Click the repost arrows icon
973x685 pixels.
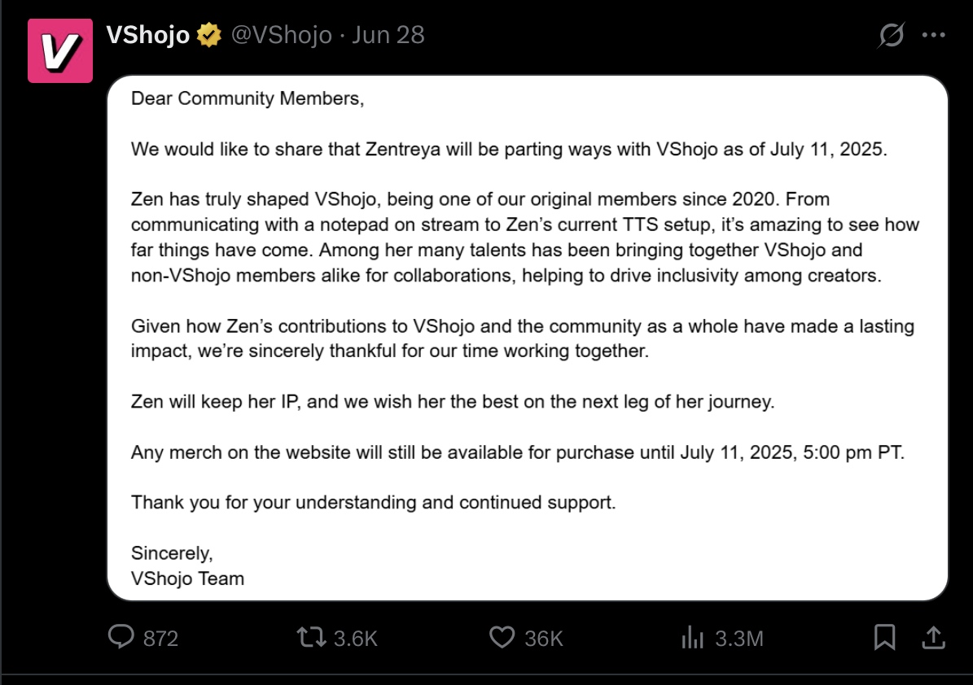point(311,637)
